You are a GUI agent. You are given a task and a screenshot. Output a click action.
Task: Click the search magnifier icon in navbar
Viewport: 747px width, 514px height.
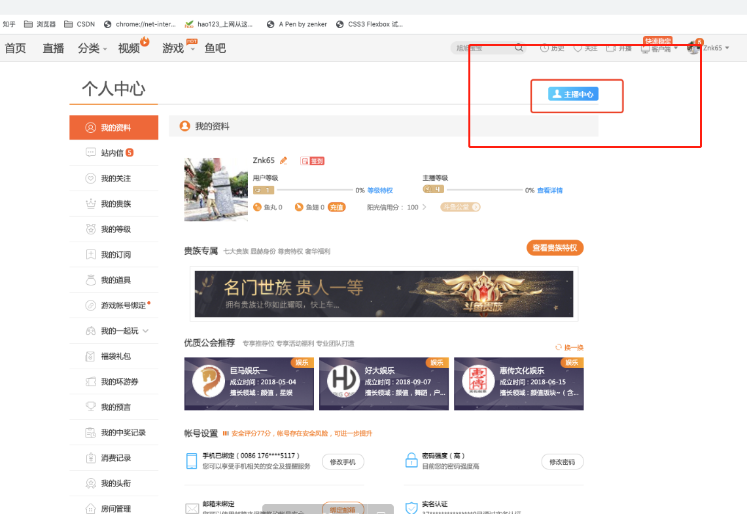coord(519,48)
